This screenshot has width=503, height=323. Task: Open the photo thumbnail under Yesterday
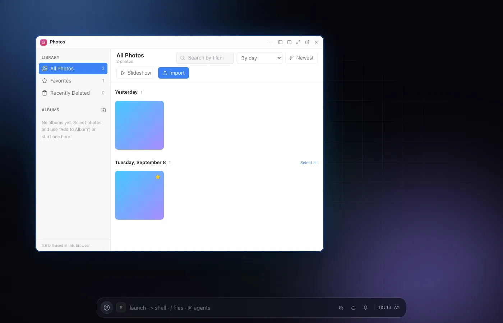point(139,125)
